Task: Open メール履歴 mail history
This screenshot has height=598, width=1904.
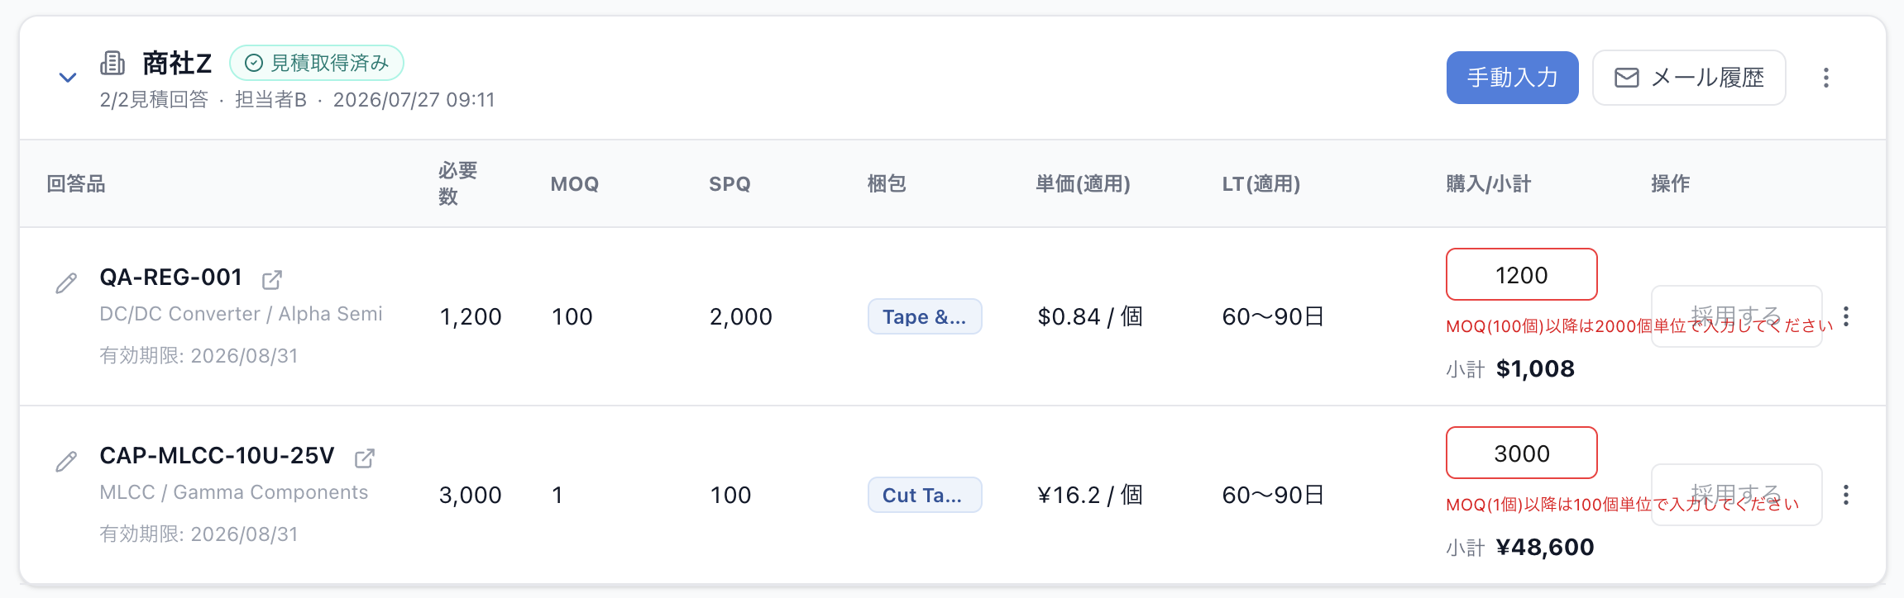Action: click(1689, 78)
